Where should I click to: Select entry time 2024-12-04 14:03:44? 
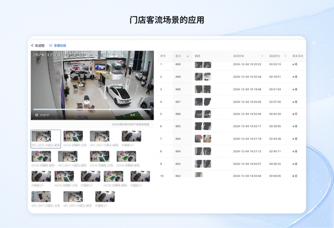click(x=247, y=176)
